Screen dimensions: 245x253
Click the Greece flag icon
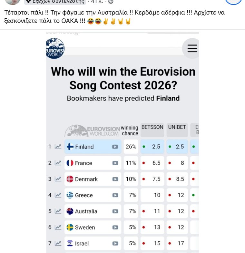[x=70, y=195]
